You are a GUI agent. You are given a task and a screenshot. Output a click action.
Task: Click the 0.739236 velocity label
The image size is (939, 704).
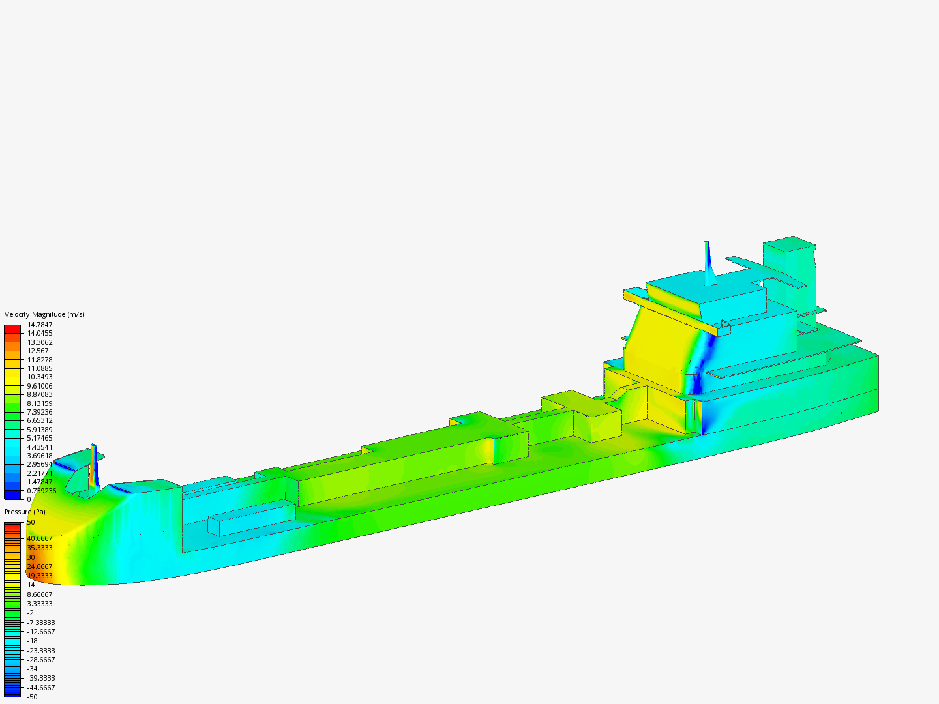tap(42, 491)
